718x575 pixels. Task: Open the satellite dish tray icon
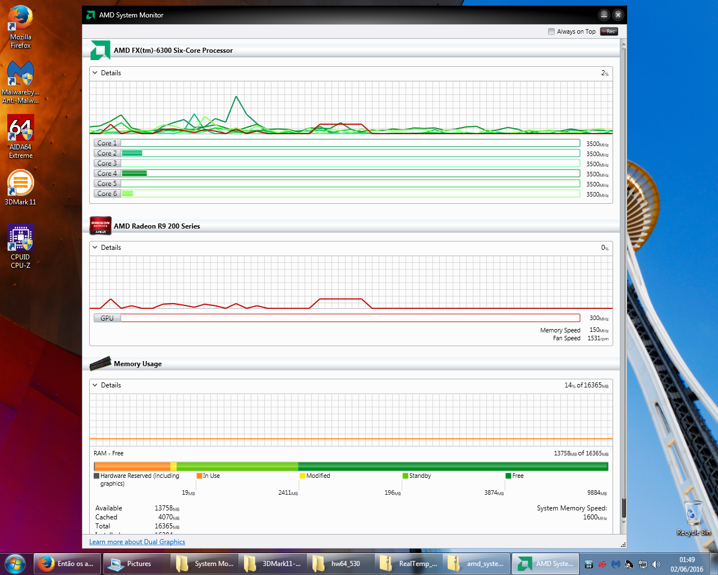click(629, 564)
